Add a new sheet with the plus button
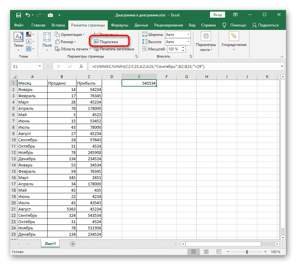The height and width of the screenshot is (265, 296). click(73, 244)
